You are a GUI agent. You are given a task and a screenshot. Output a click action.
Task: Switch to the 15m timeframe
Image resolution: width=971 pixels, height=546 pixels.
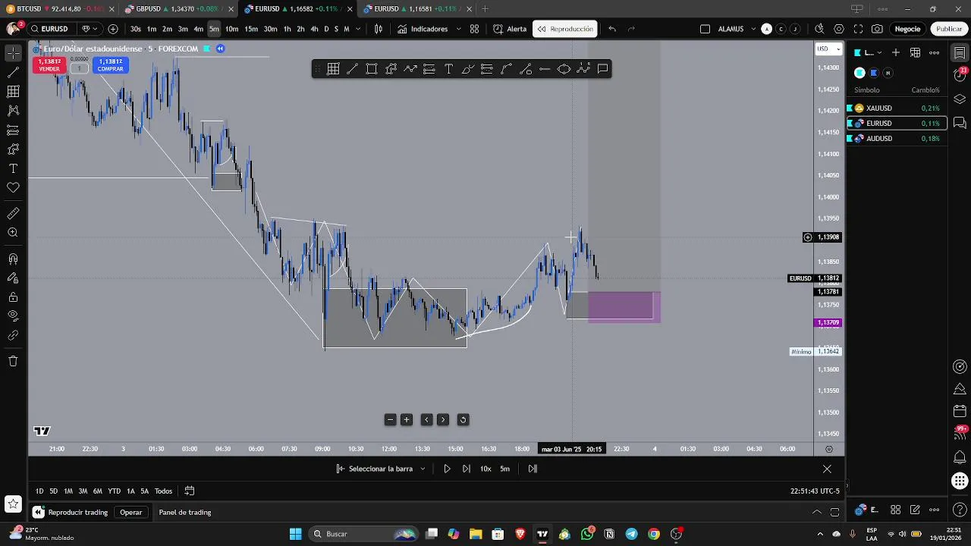(x=250, y=29)
